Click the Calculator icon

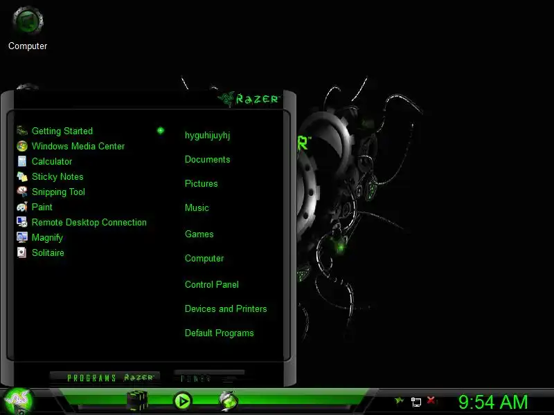(22, 161)
